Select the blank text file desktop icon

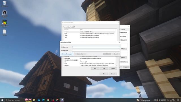[5, 33]
